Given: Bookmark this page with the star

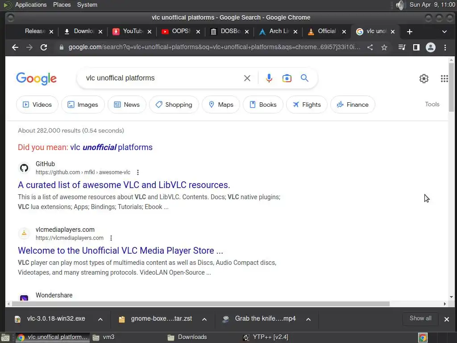Looking at the screenshot, I should 384,47.
